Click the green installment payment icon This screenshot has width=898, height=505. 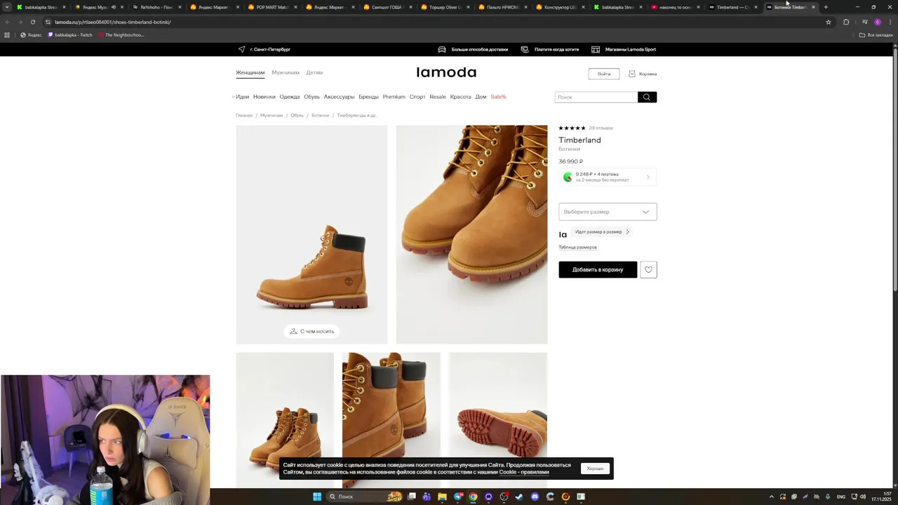point(568,177)
